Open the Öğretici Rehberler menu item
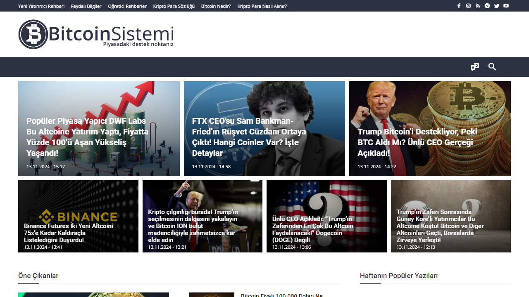529x297 pixels. (127, 6)
